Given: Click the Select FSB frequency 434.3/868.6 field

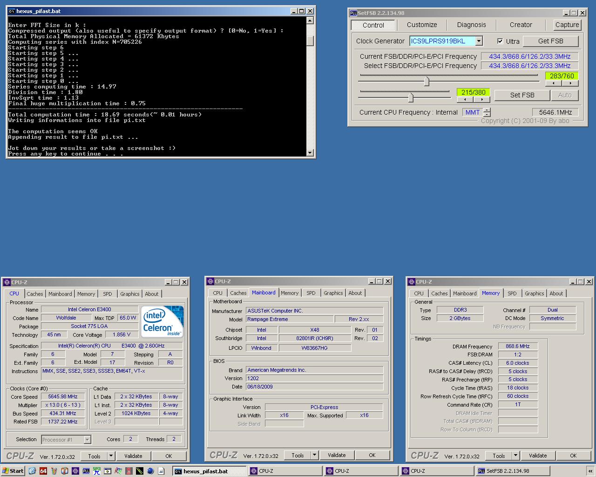Looking at the screenshot, I should pos(530,66).
